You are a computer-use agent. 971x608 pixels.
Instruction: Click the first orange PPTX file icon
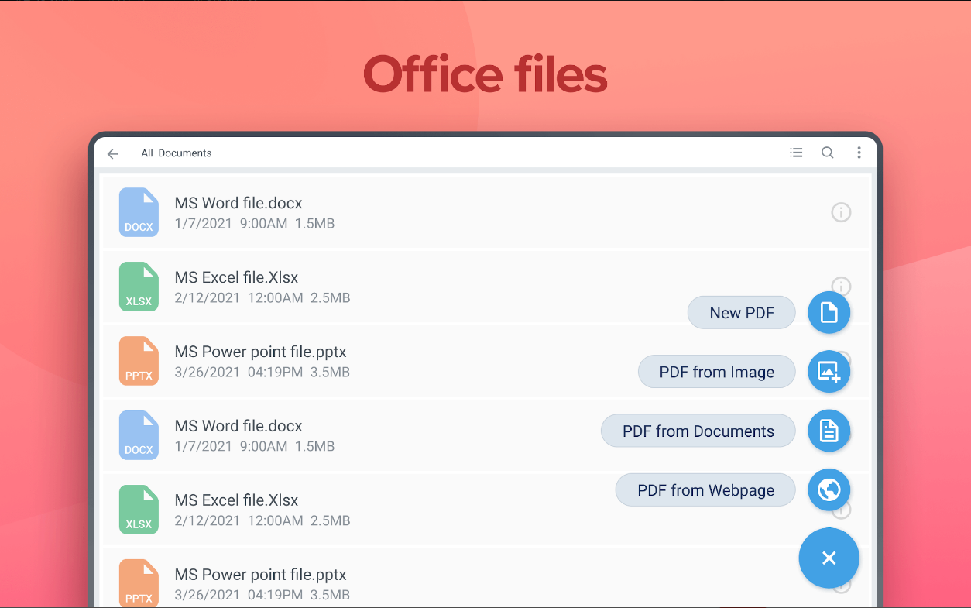[139, 361]
